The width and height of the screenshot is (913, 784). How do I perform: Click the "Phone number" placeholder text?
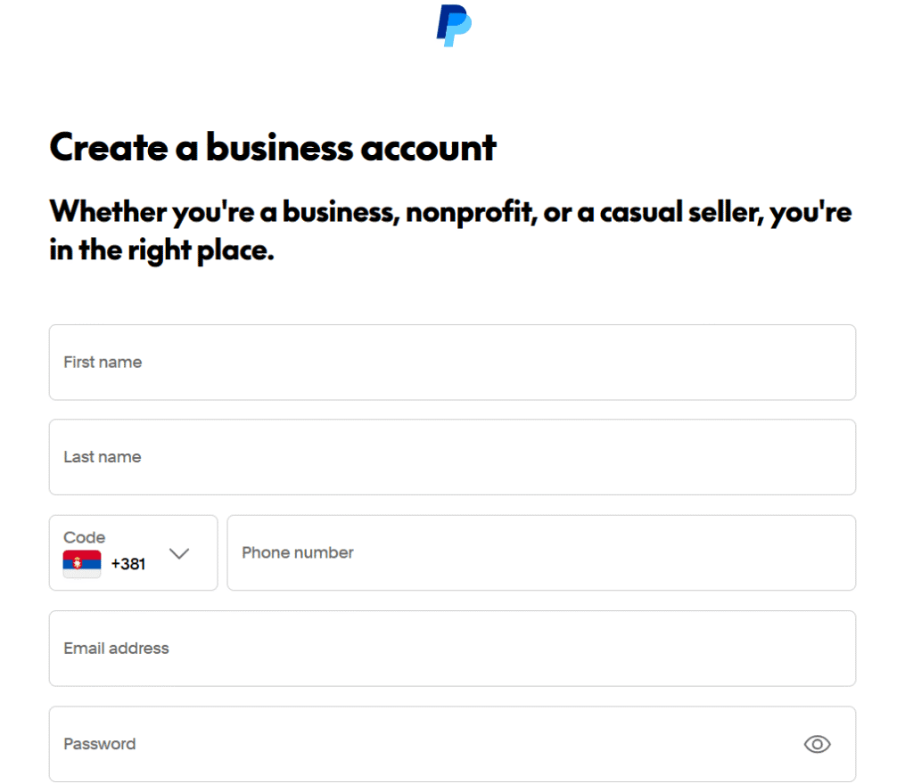click(x=298, y=552)
